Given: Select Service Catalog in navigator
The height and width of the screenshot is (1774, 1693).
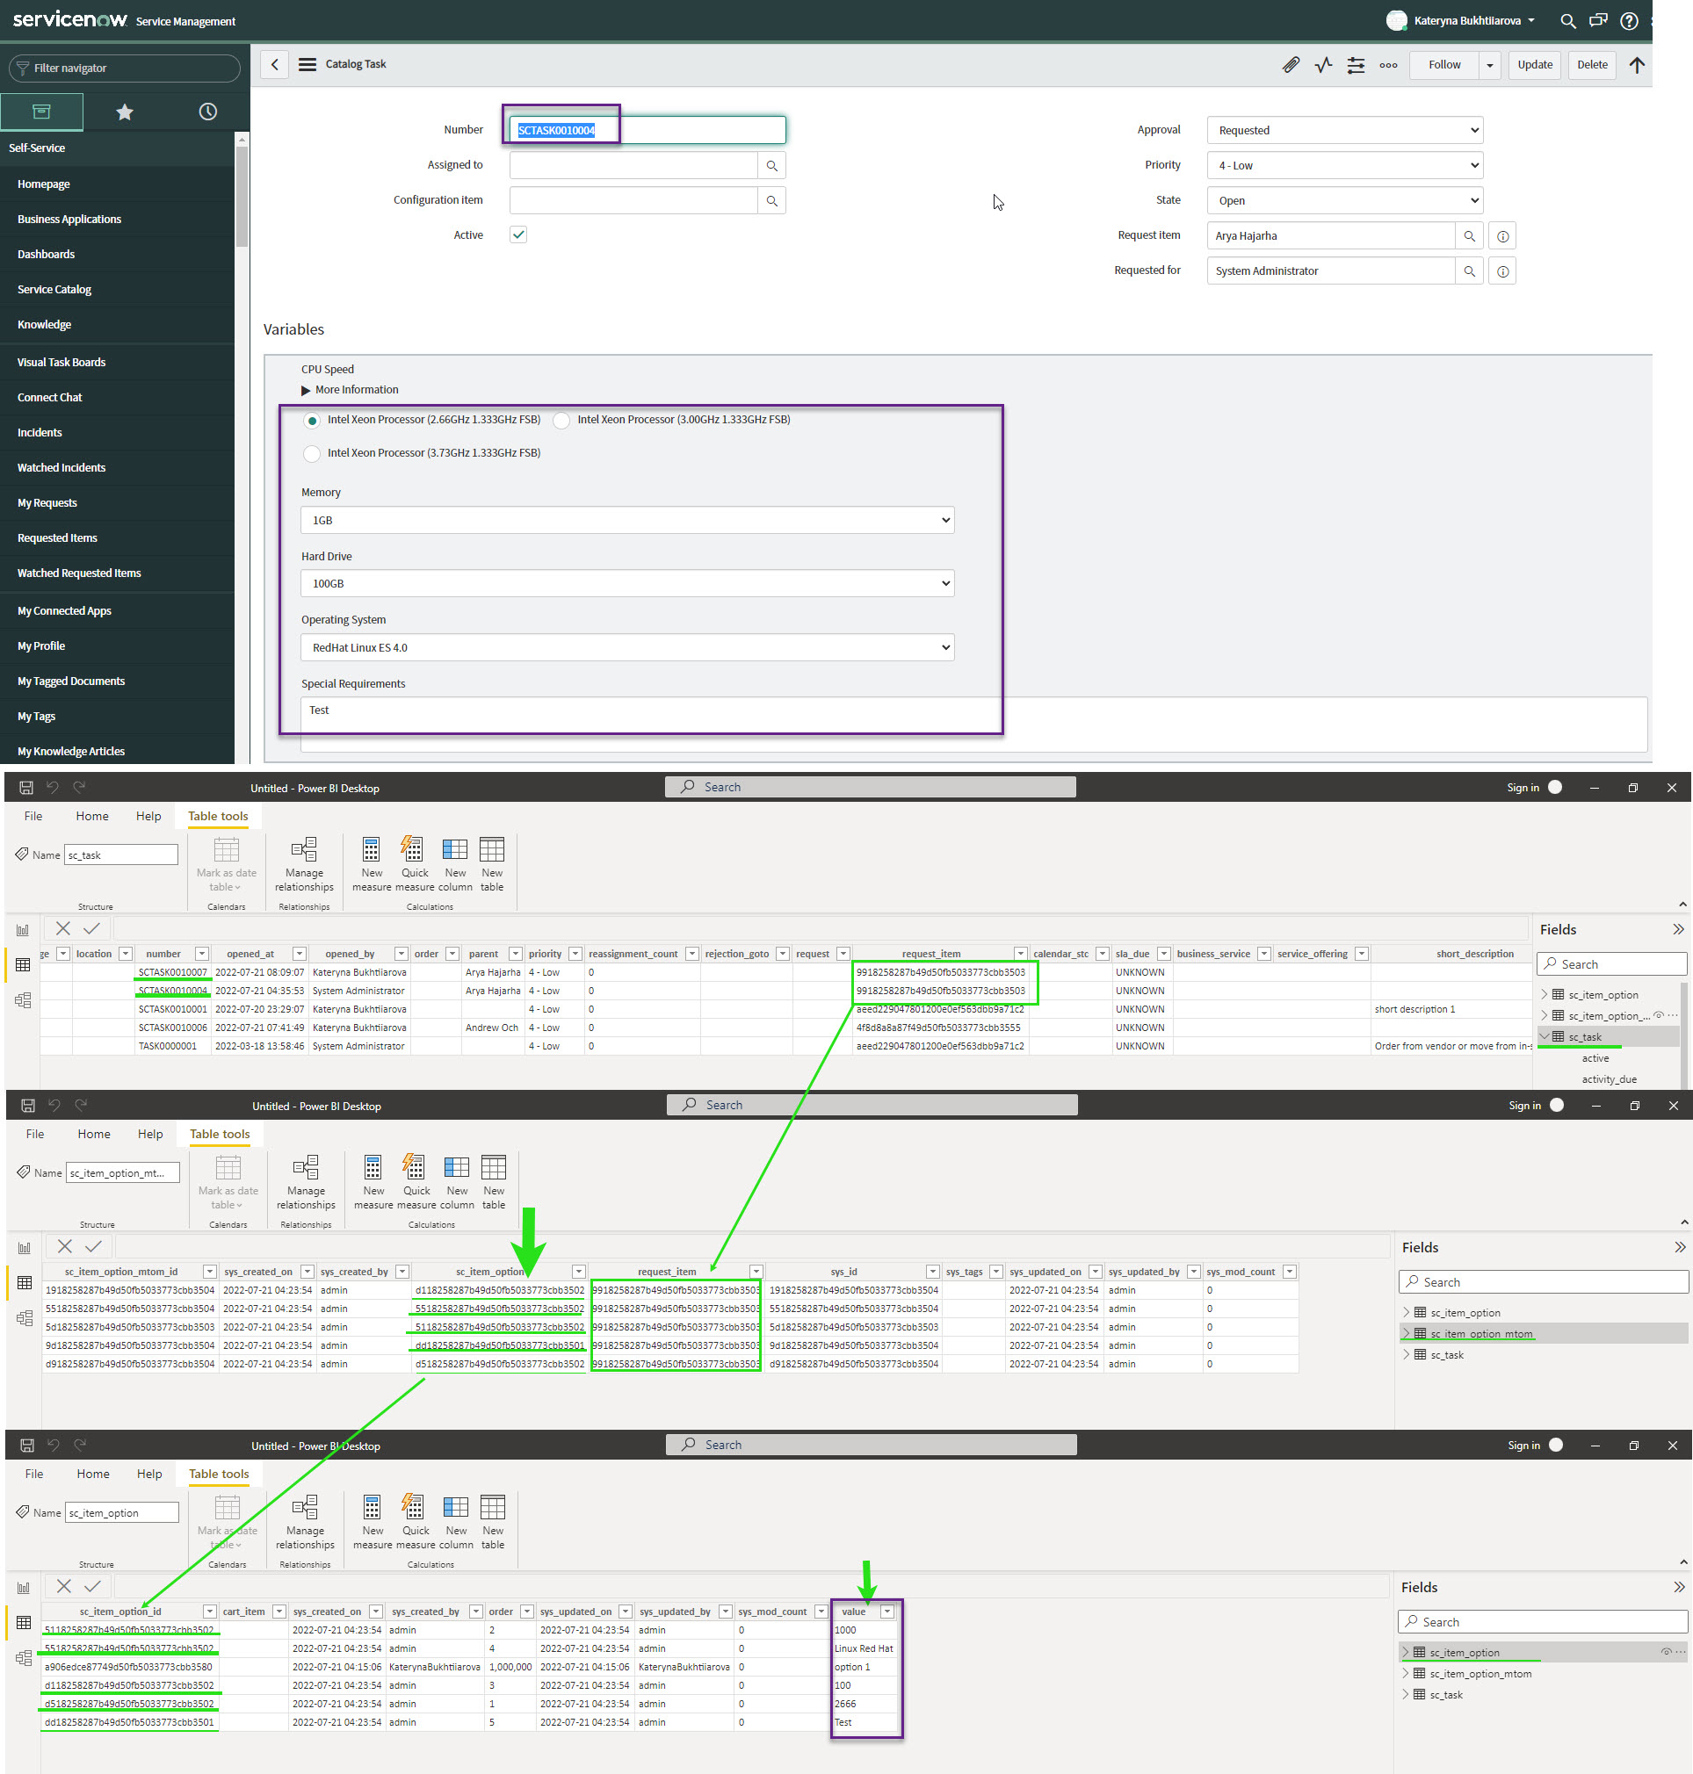Looking at the screenshot, I should [x=54, y=290].
